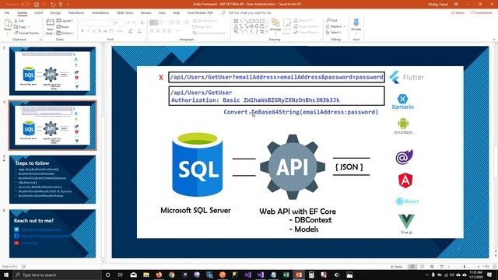Open the Layout dropdown in Slides group

pos(65,21)
